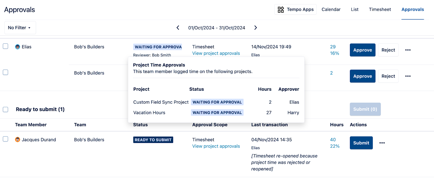434x181 pixels.
Task: Open more actions menu for Elias row
Action: tap(408, 50)
